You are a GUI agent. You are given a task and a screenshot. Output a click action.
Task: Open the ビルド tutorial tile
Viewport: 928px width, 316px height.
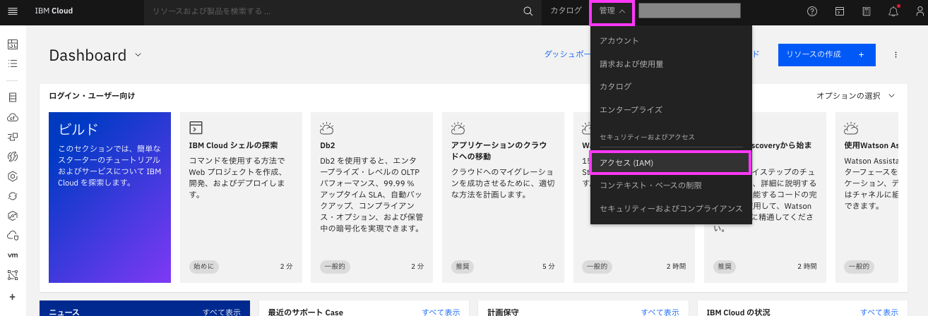tap(109, 197)
